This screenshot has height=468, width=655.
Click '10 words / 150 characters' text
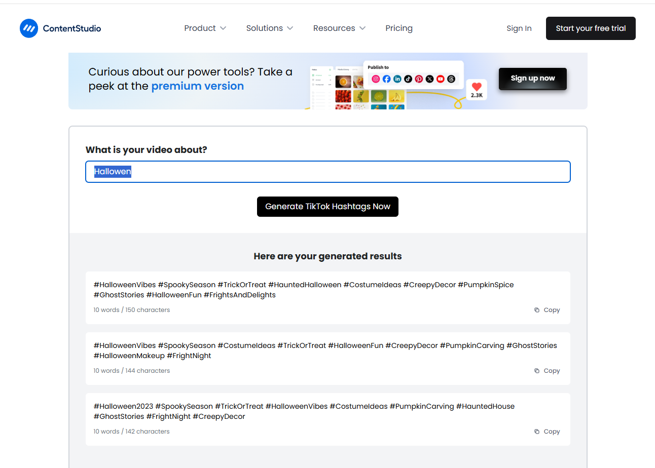point(132,310)
